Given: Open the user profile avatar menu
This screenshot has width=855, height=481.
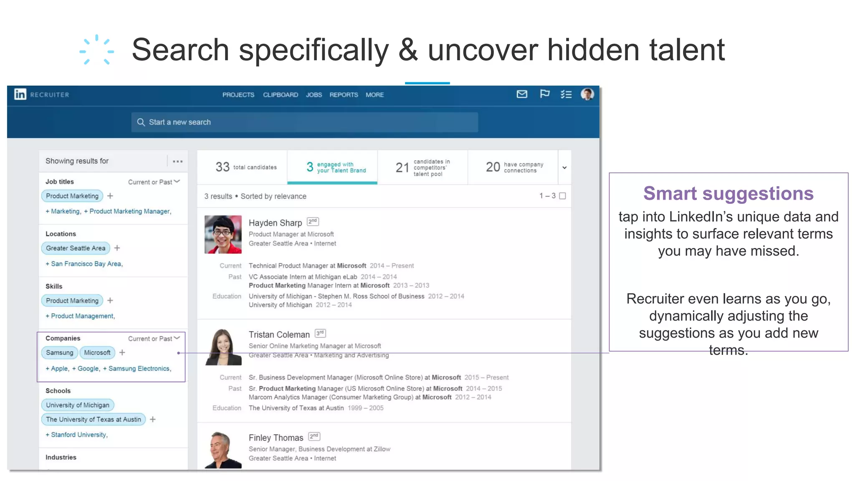Looking at the screenshot, I should [x=587, y=94].
